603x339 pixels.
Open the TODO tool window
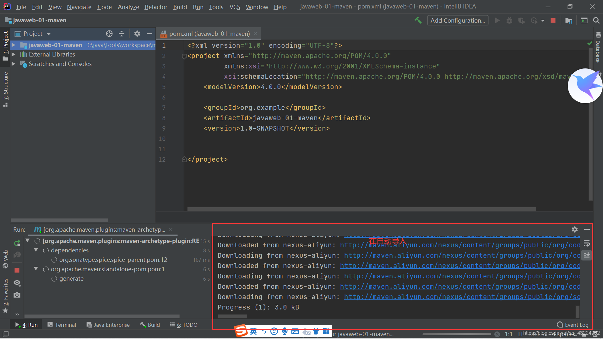184,325
